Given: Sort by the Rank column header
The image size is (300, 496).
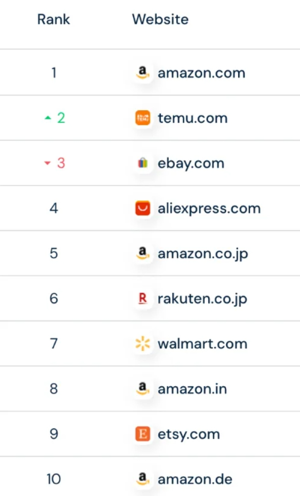Looking at the screenshot, I should pos(54,19).
